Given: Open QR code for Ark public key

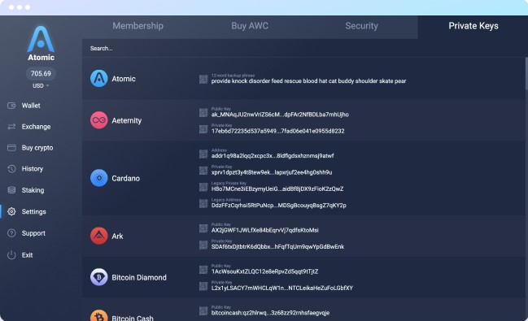Looking at the screenshot, I should [203, 228].
